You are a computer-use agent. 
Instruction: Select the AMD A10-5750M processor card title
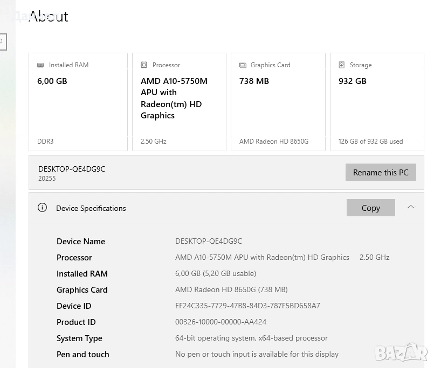(x=174, y=98)
